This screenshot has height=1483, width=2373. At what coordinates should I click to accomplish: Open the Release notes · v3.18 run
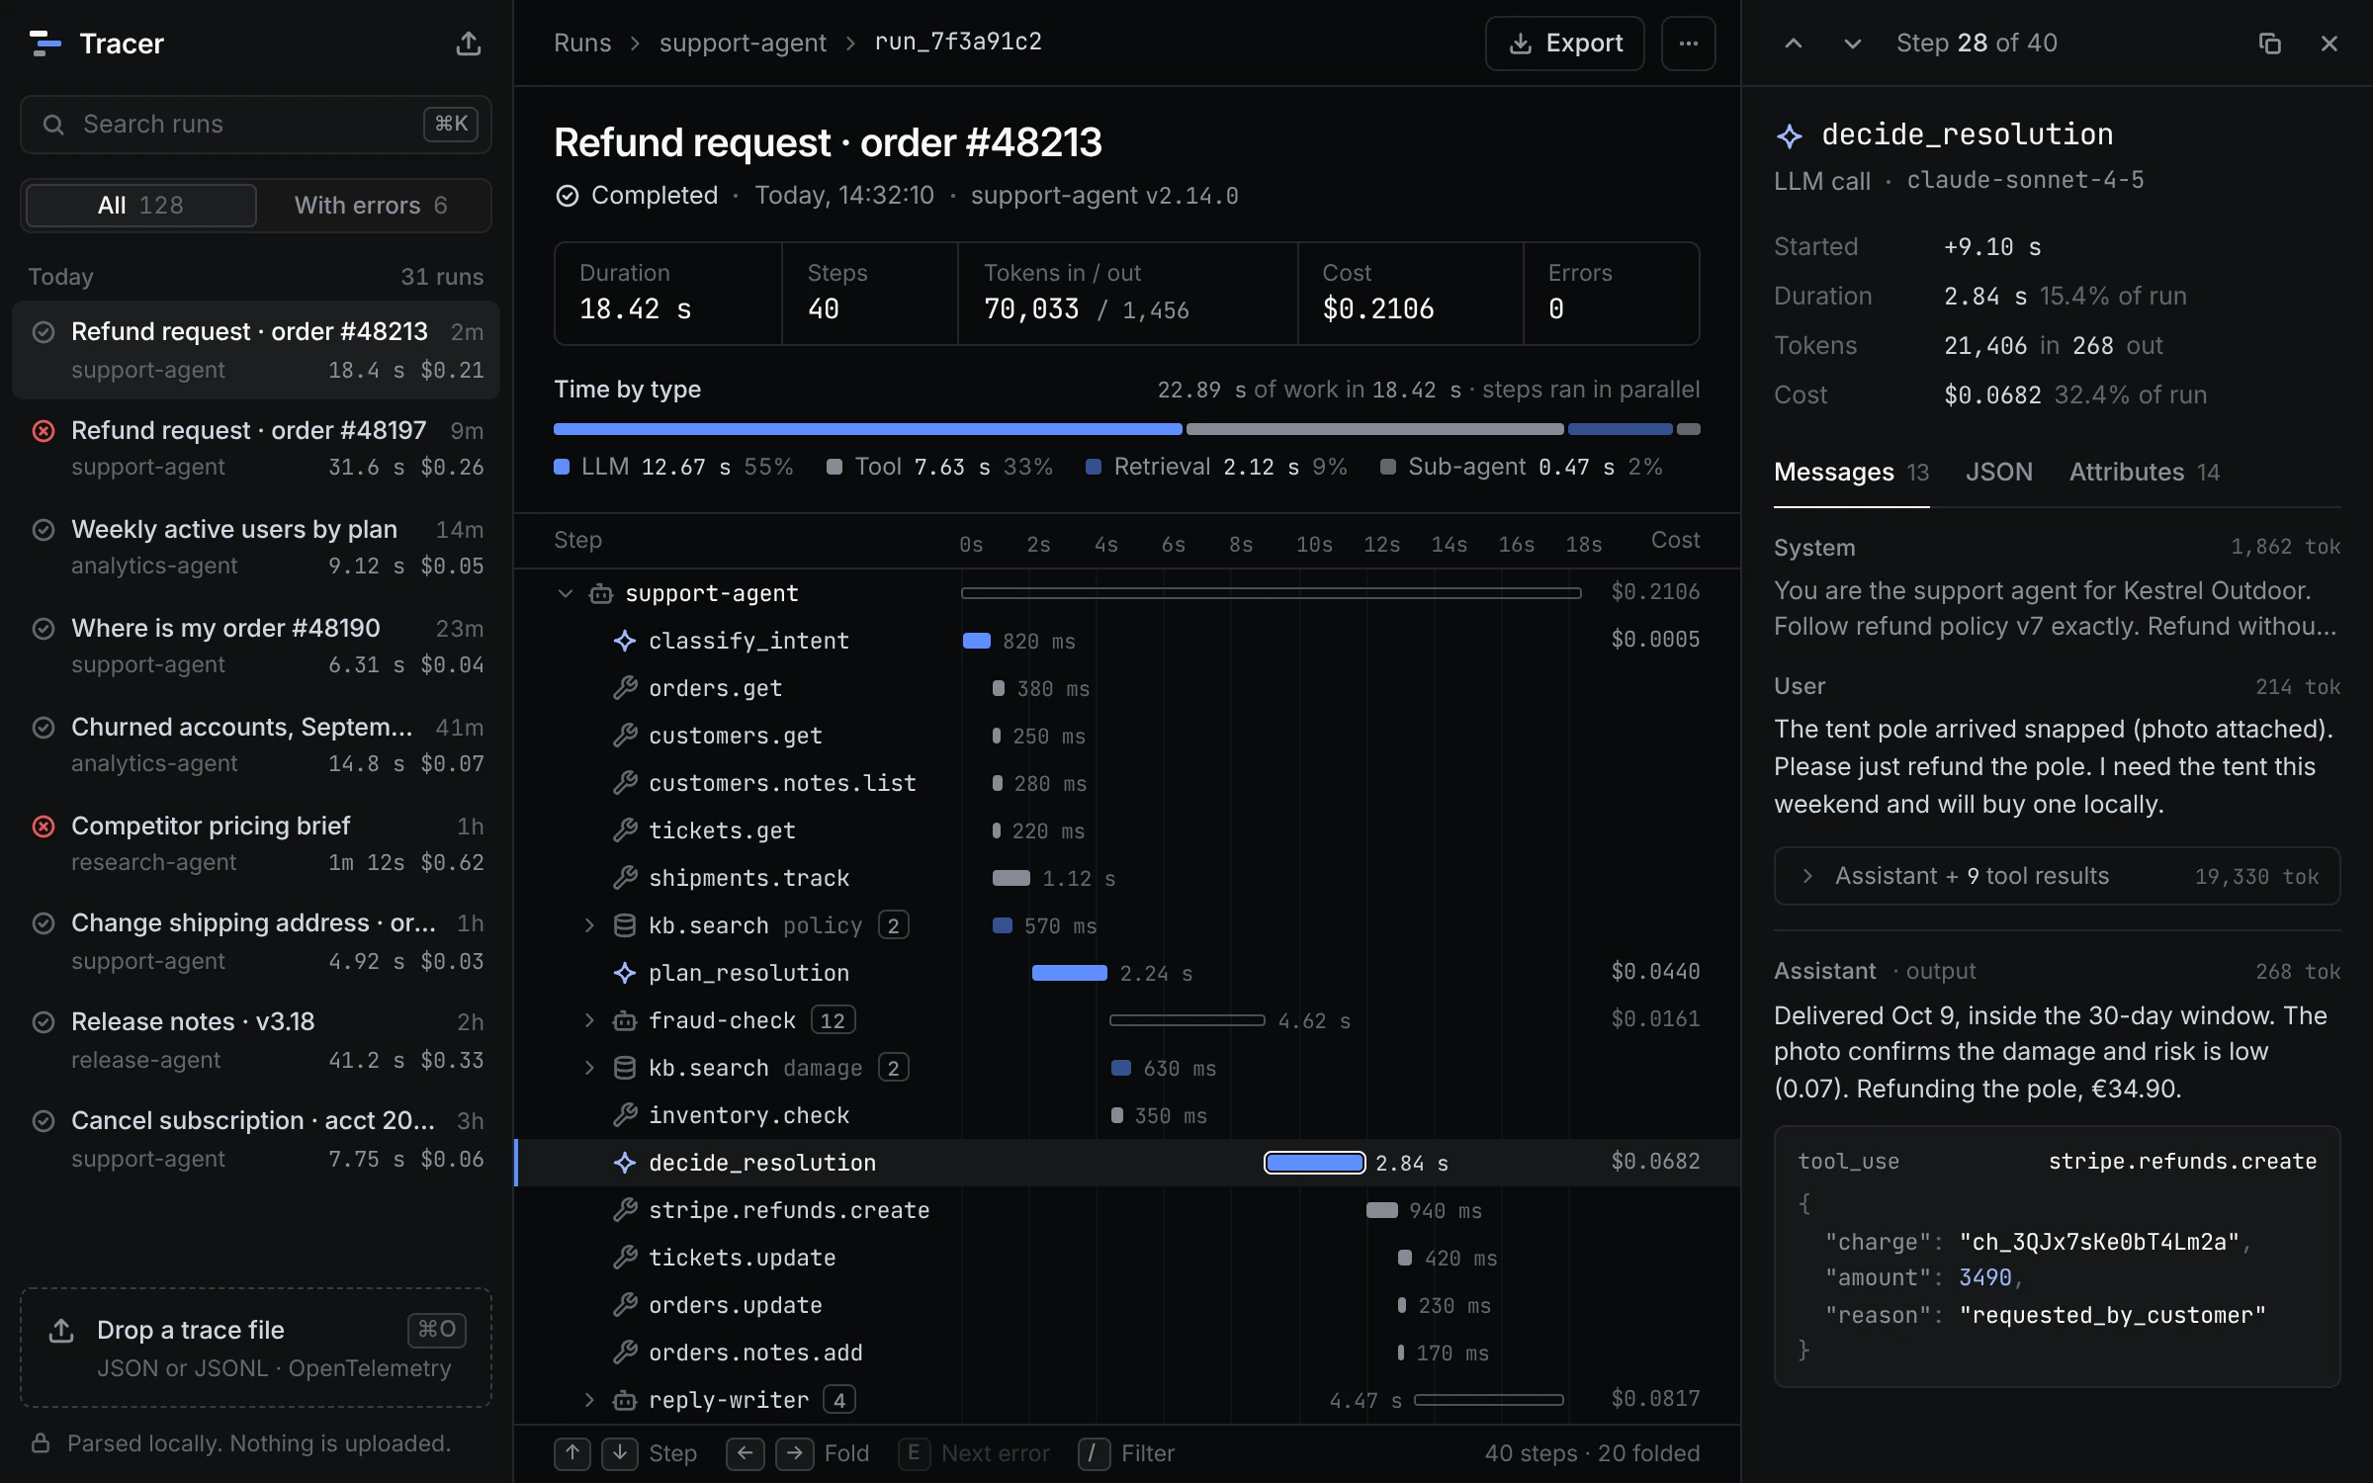click(x=256, y=1040)
